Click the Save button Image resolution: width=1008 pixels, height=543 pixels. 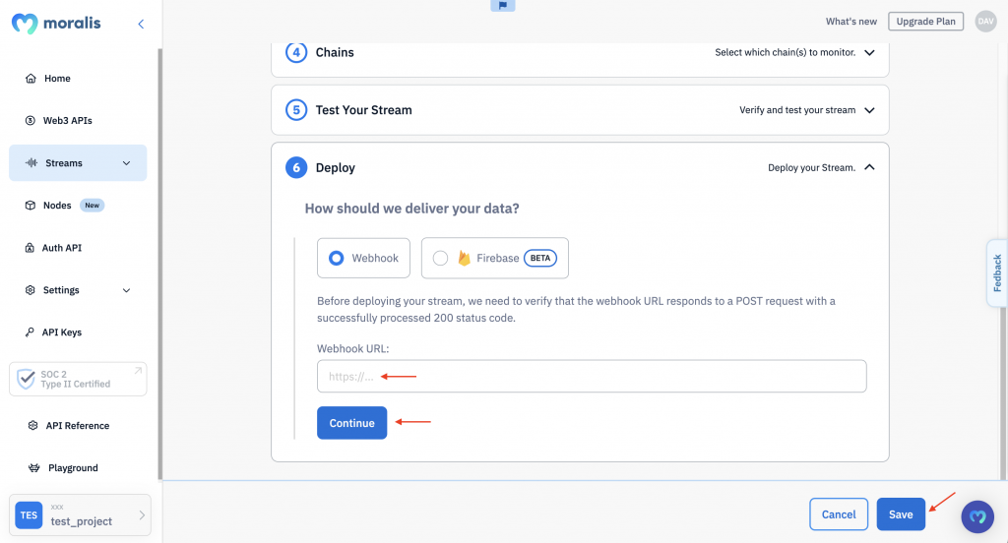pos(901,514)
